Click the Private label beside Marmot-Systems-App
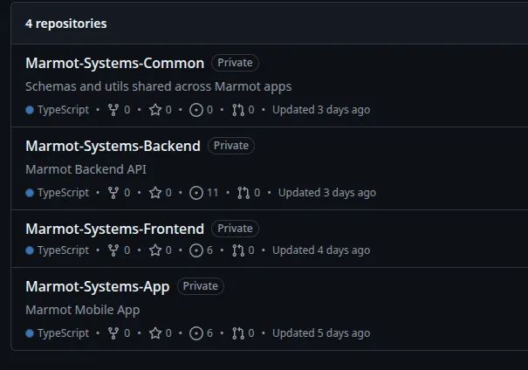 coord(201,286)
